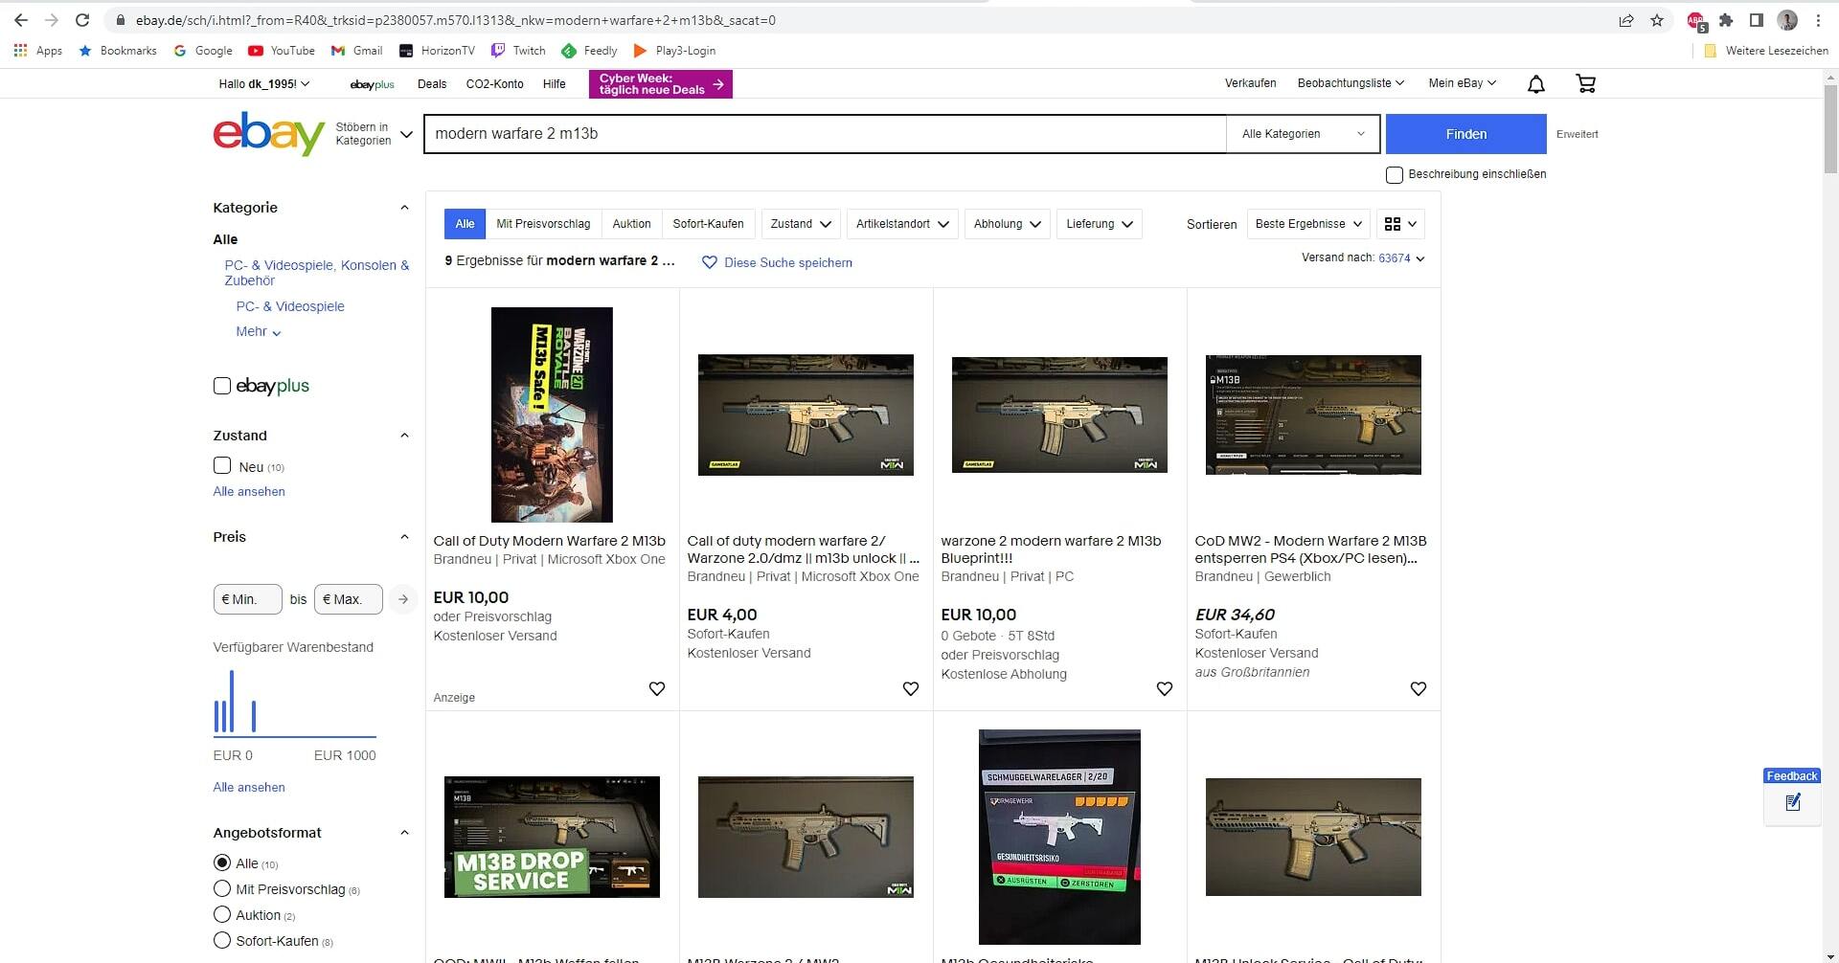Open Abholung filter dropdown
The height and width of the screenshot is (963, 1839).
(x=1007, y=224)
